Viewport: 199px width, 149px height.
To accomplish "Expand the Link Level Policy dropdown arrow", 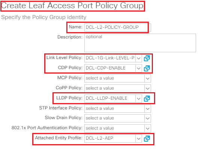I will coord(139,58).
